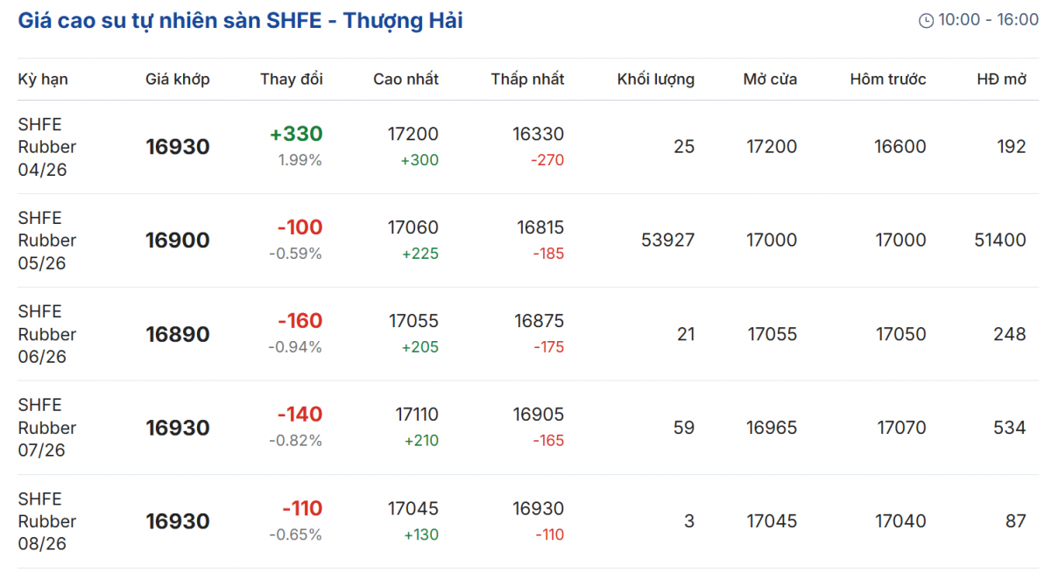The width and height of the screenshot is (1051, 572).
Task: Click the green +330 change value
Action: point(296,134)
